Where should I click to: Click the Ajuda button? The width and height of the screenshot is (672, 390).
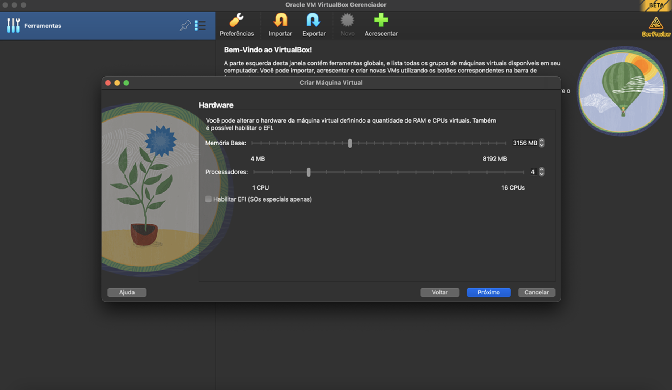click(x=127, y=292)
